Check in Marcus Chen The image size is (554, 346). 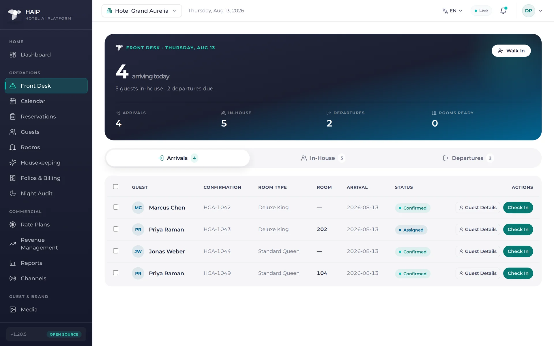[518, 208]
